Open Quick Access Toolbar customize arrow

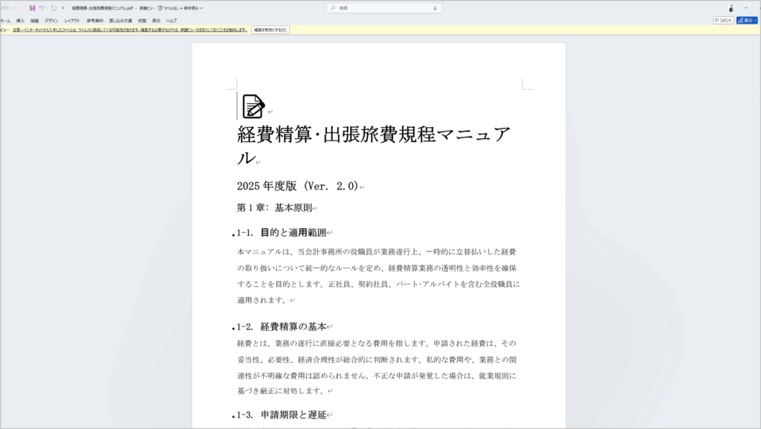(x=62, y=7)
